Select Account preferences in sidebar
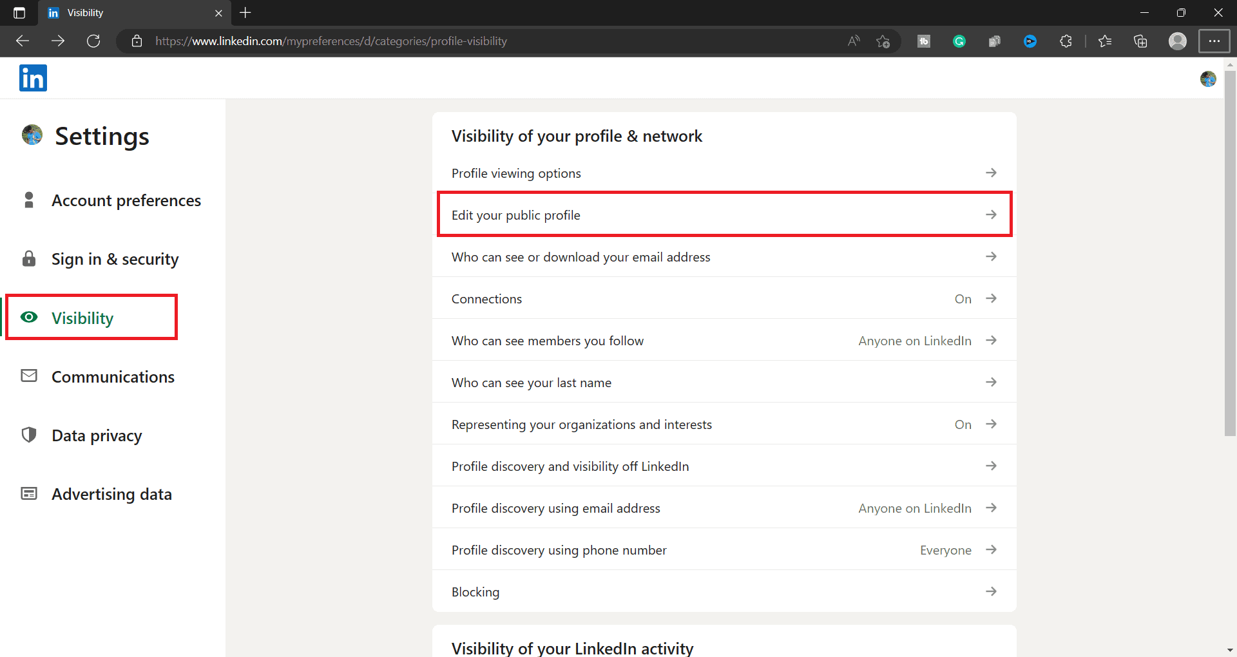Image resolution: width=1237 pixels, height=657 pixels. [x=126, y=201]
